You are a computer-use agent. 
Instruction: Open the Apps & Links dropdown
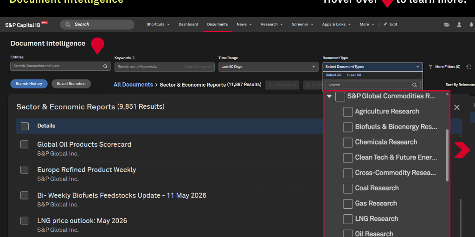pyautogui.click(x=336, y=25)
